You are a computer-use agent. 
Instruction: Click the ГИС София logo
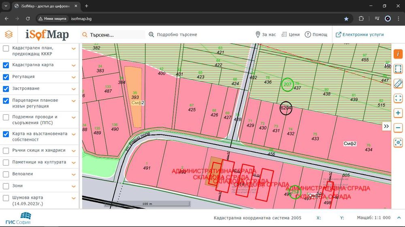tap(18, 219)
